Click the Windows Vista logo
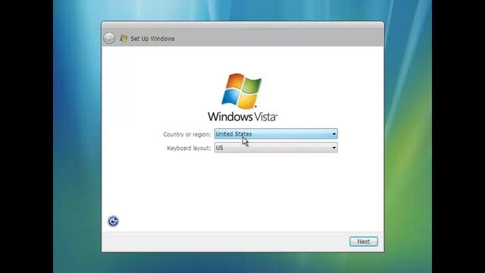485x273 pixels. pyautogui.click(x=242, y=97)
